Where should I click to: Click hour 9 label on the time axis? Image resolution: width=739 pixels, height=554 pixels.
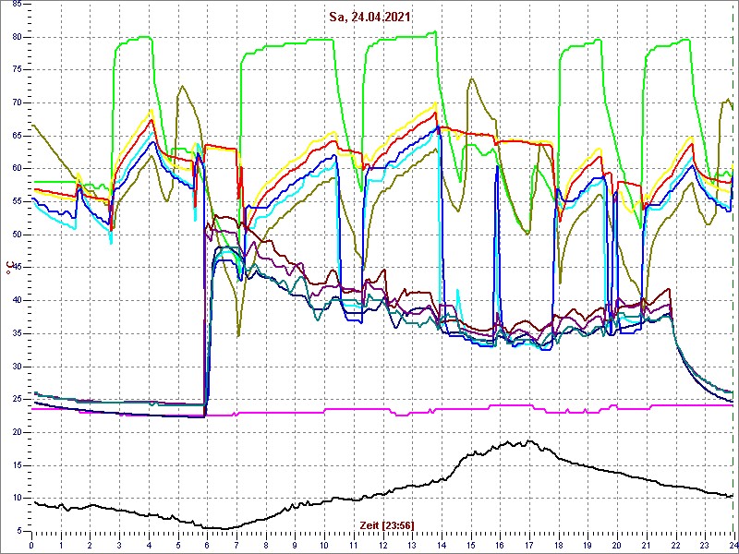[x=295, y=545]
